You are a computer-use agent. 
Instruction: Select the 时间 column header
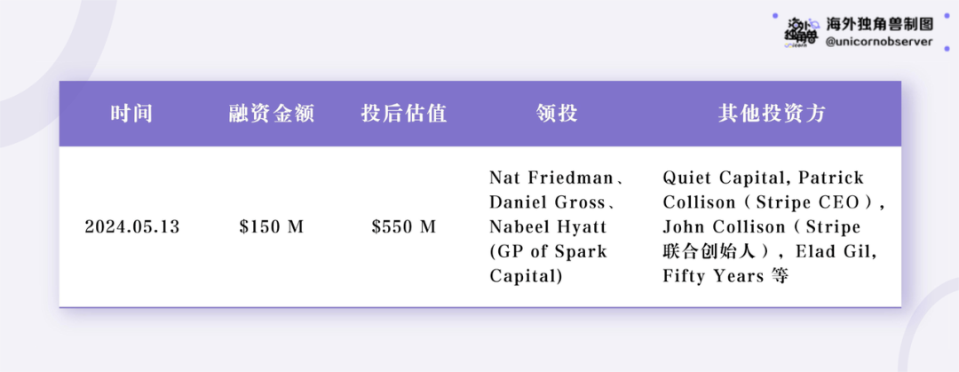[131, 114]
